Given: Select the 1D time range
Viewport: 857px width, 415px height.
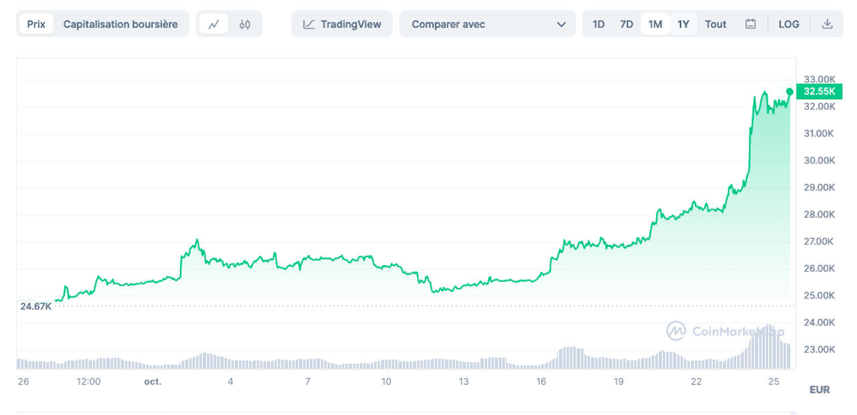Looking at the screenshot, I should [599, 24].
